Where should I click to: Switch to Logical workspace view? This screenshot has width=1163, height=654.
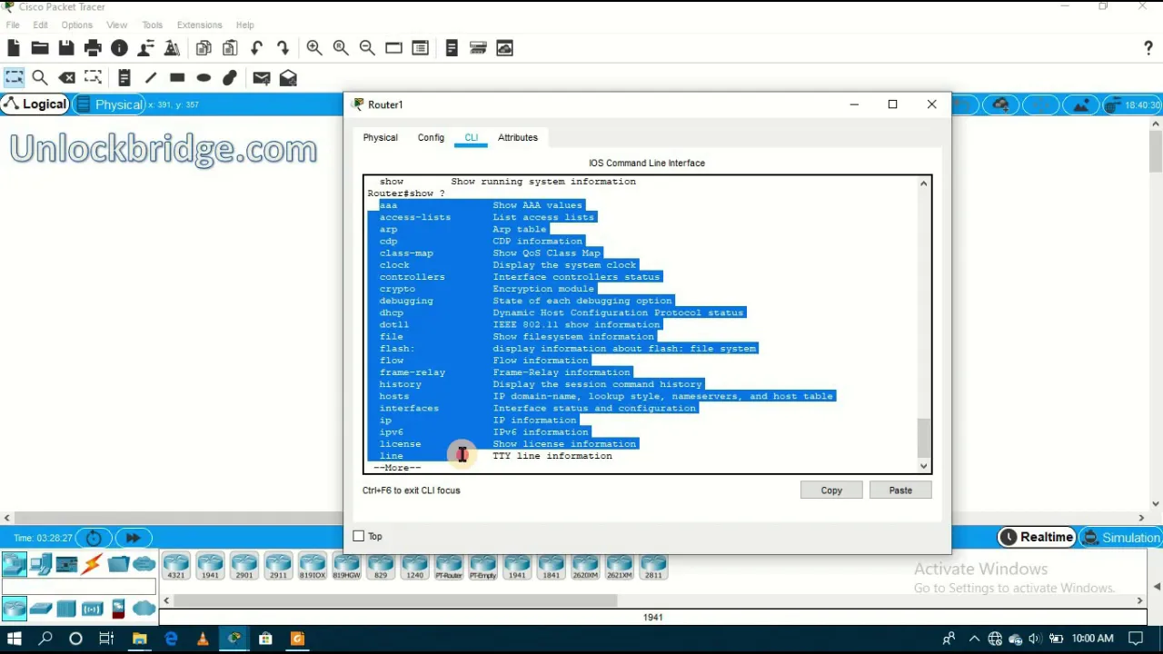35,104
